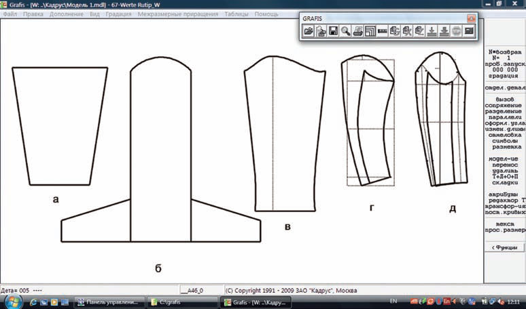Image resolution: width=526 pixels, height=309 pixels.
Task: Click the open folder icon in GRAFIS toolbar
Action: click(309, 31)
